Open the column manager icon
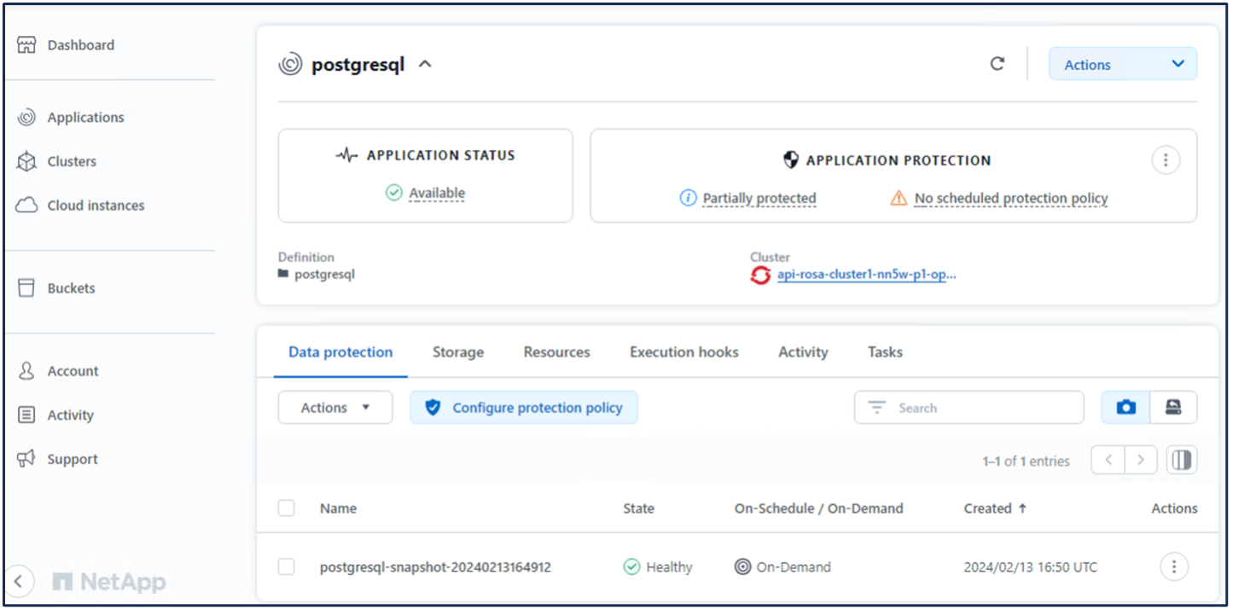 [1181, 460]
